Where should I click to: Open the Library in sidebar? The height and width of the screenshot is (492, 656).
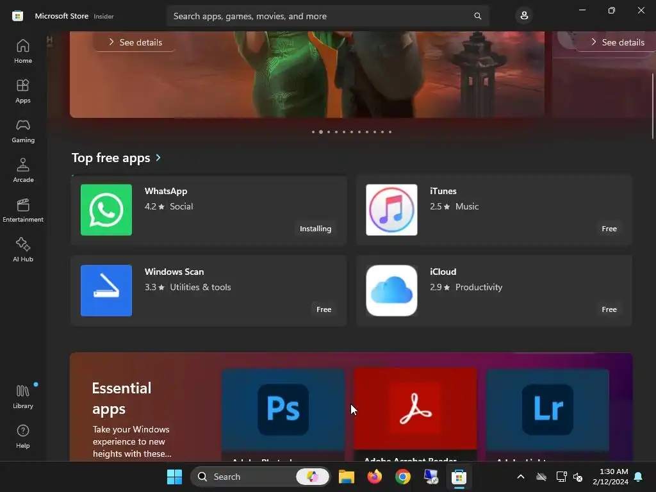click(x=23, y=397)
